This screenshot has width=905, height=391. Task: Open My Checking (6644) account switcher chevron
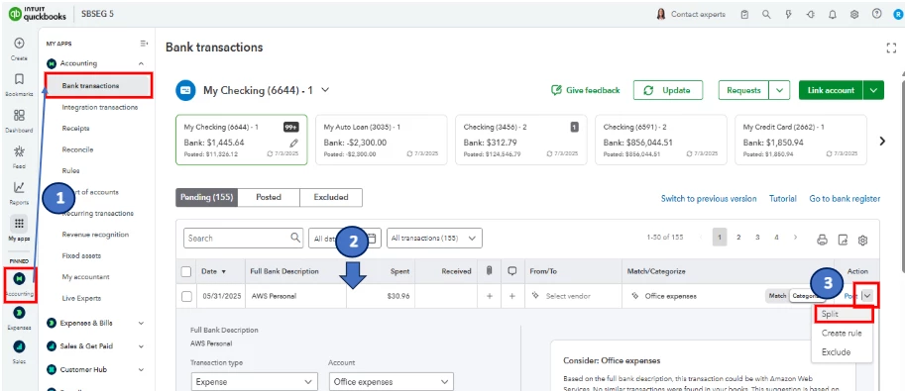tap(325, 90)
